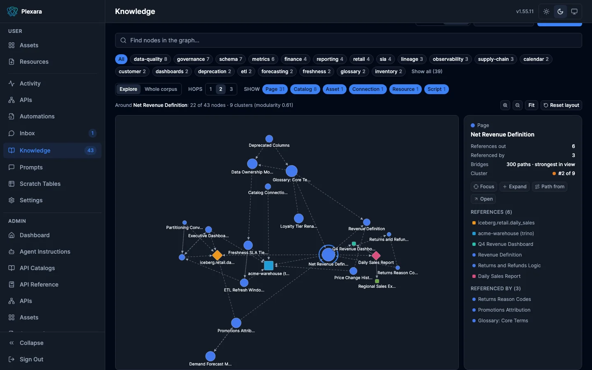592x370 pixels.
Task: Fit the graph to view
Action: [x=532, y=105]
